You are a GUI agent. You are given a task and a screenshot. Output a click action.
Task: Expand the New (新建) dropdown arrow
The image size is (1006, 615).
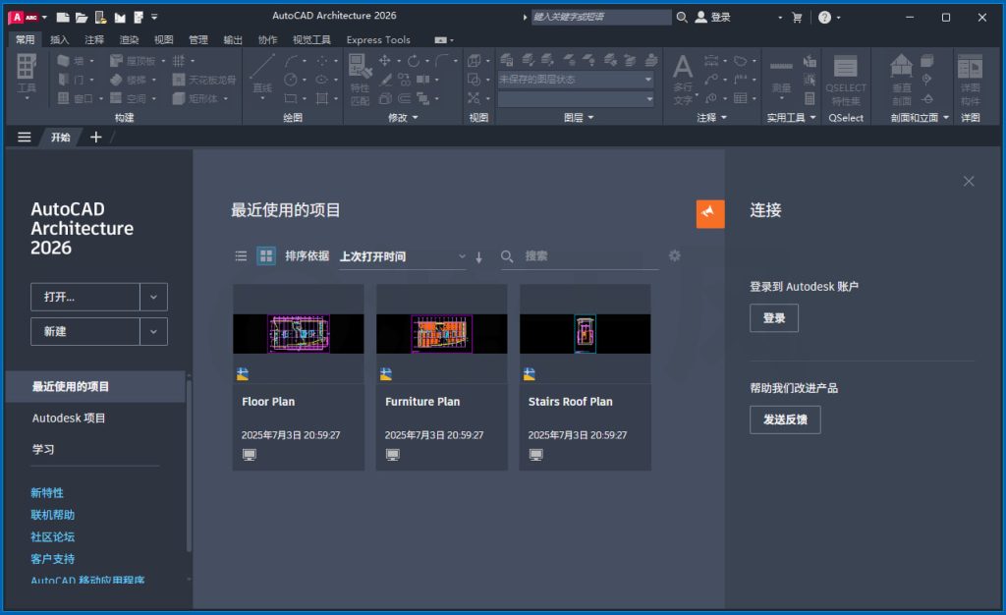click(x=153, y=331)
